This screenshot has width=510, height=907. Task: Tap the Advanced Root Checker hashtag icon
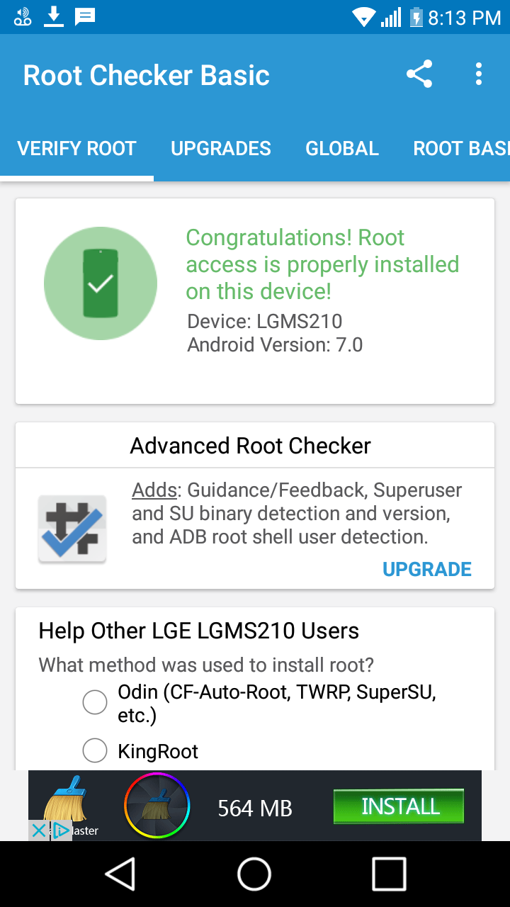click(x=72, y=529)
